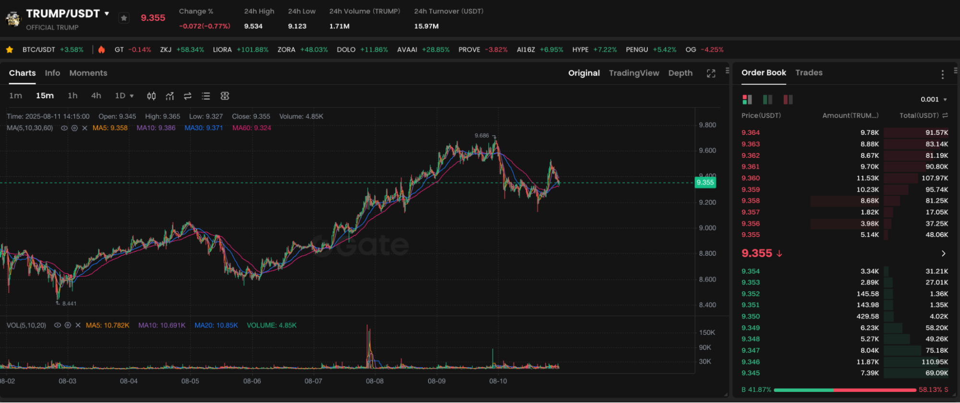The image size is (960, 403).
Task: Click the hot flame icon in the ticker bar
Action: click(101, 49)
